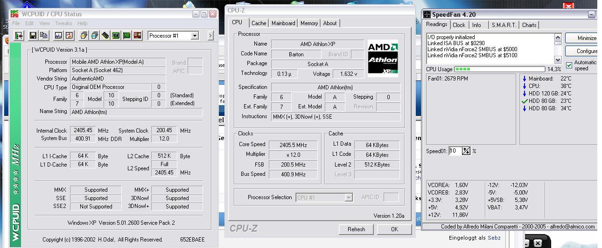Click the green checkmark beside HDD 80 GB 23°C

[x=525, y=101]
